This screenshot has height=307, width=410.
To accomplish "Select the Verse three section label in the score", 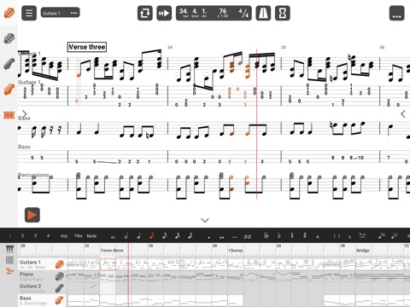I will coord(87,47).
